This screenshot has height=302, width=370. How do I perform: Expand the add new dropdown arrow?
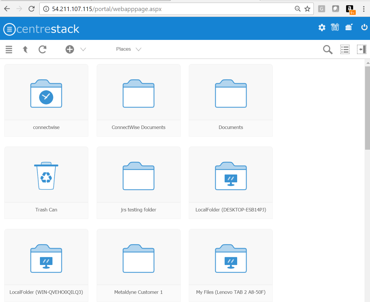[83, 50]
